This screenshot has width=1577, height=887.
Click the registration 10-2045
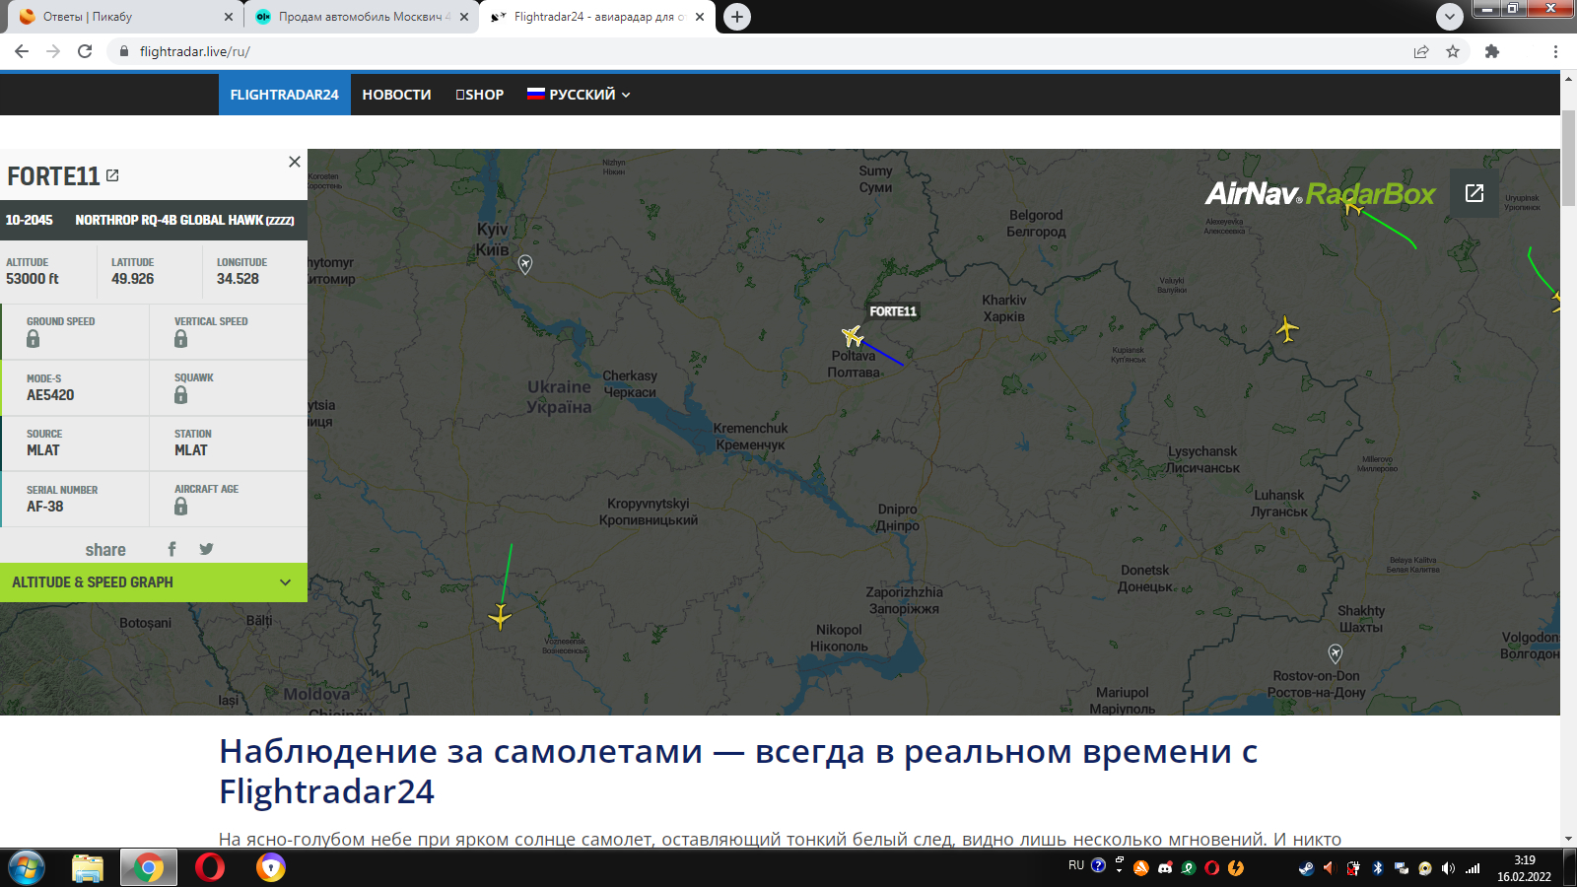coord(30,220)
